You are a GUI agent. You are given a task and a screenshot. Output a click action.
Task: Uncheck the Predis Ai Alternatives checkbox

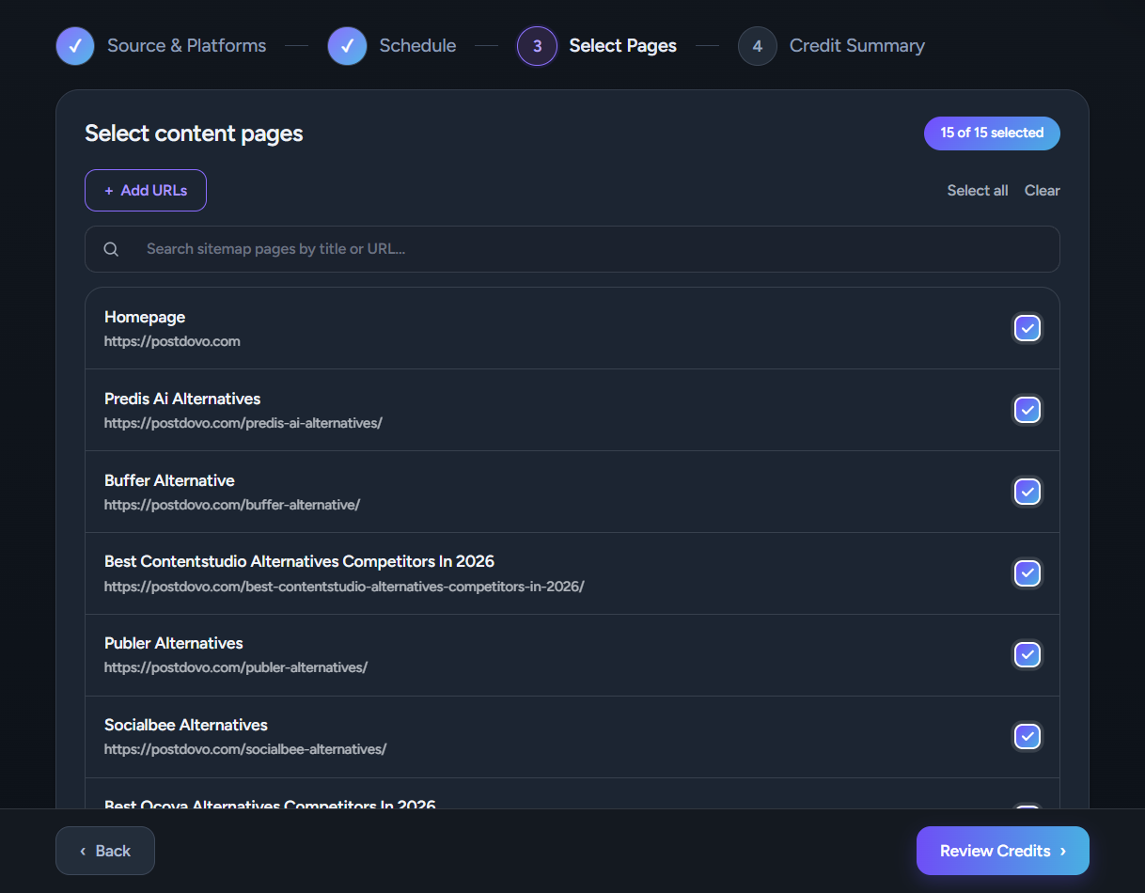[1027, 410]
